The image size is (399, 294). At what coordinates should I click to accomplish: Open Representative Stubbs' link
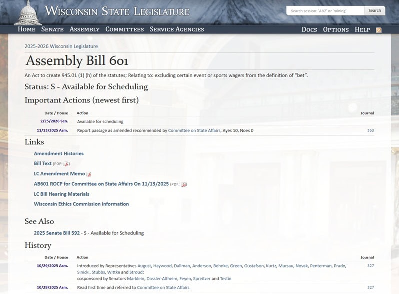98,272
